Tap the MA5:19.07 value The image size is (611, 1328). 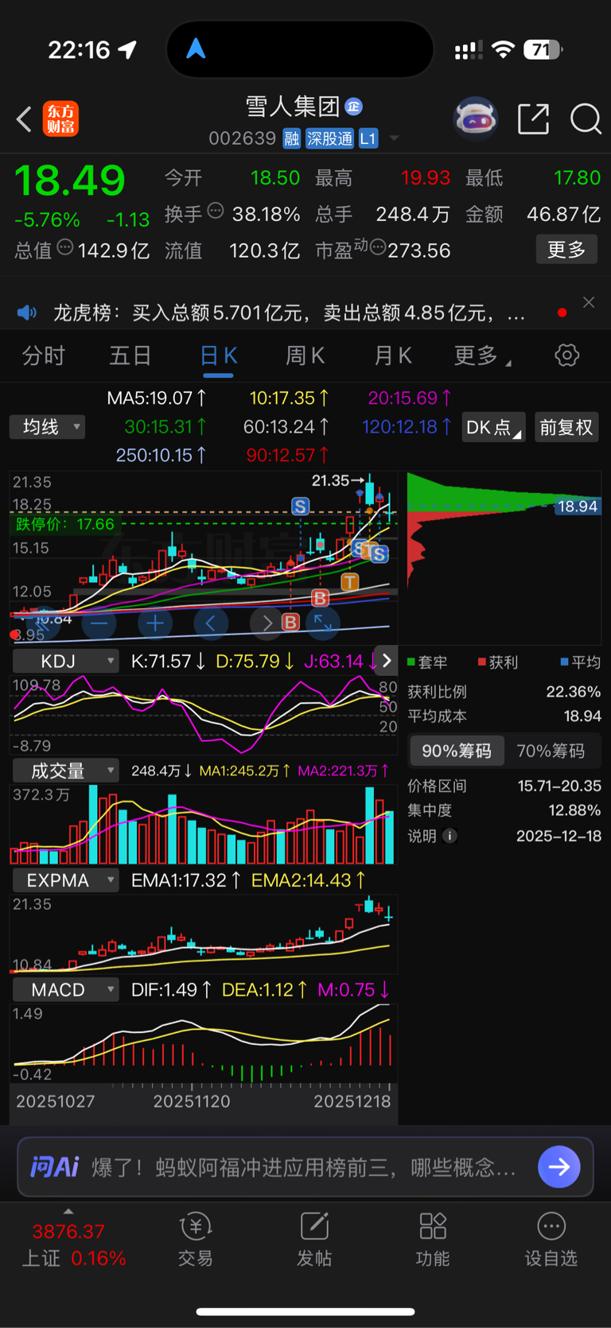pos(156,398)
